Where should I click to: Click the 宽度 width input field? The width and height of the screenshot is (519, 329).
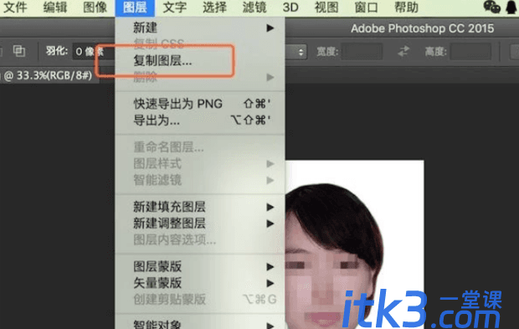[x=362, y=52]
